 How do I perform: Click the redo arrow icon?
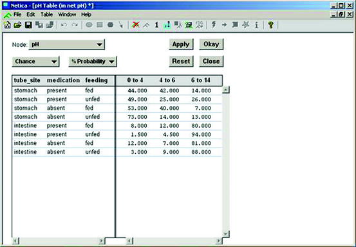coord(75,25)
